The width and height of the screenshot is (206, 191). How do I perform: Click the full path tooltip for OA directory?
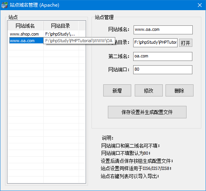79,41
